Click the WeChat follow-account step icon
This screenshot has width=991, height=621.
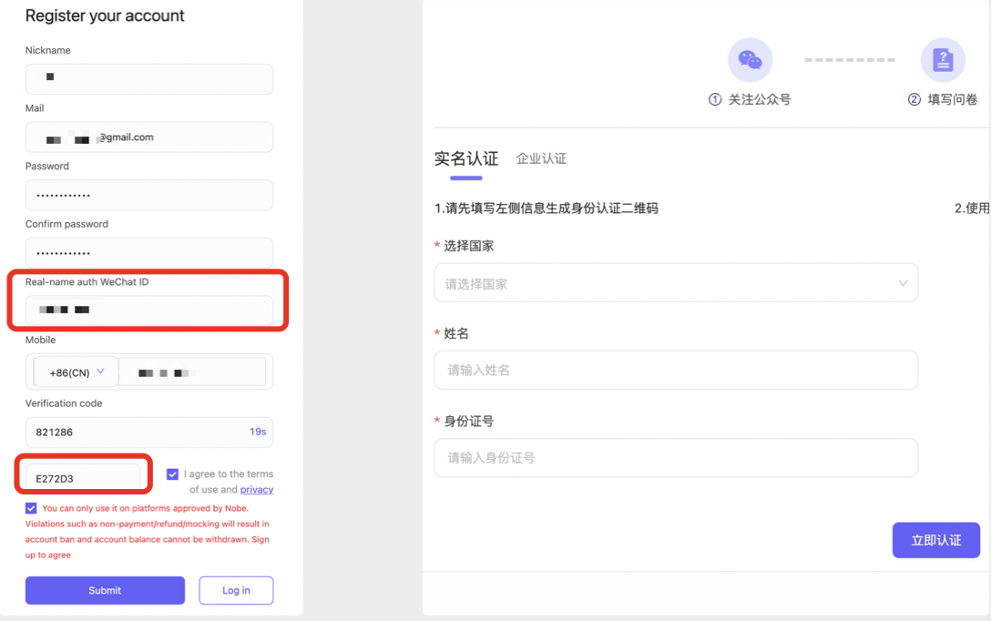click(750, 60)
